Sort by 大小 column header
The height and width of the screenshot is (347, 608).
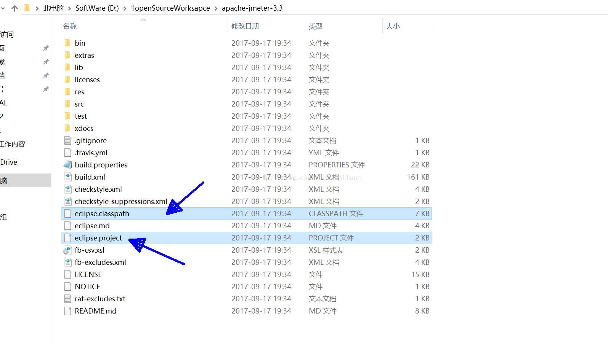point(393,26)
